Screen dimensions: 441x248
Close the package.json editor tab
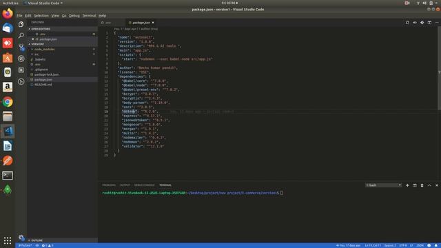tap(153, 23)
